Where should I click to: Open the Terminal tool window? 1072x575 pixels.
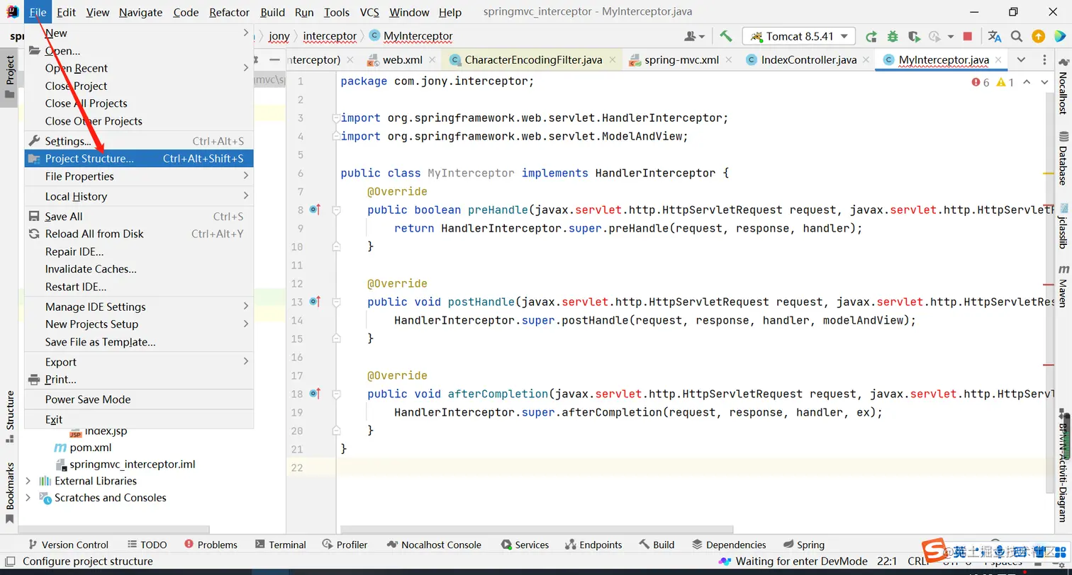click(280, 545)
